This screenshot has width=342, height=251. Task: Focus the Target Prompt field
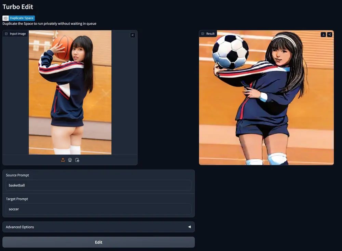tap(98, 209)
